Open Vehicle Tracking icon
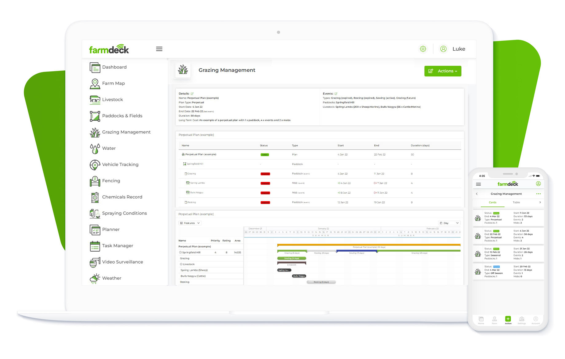Image resolution: width=565 pixels, height=359 pixels. [x=95, y=165]
